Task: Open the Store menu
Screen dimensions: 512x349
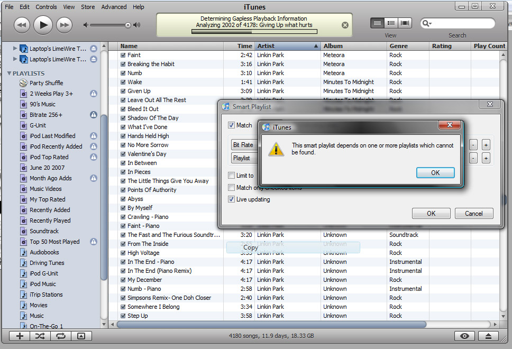Action: click(x=88, y=7)
